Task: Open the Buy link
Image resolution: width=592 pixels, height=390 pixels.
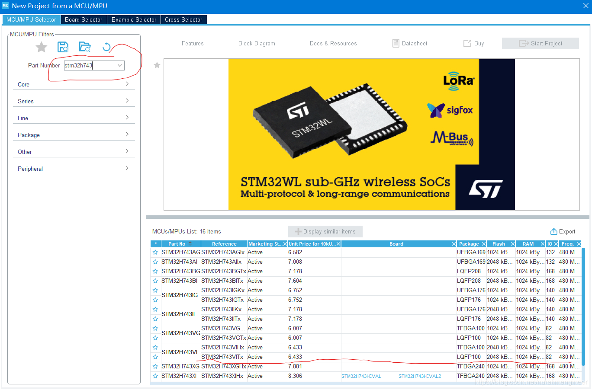Action: (x=474, y=43)
